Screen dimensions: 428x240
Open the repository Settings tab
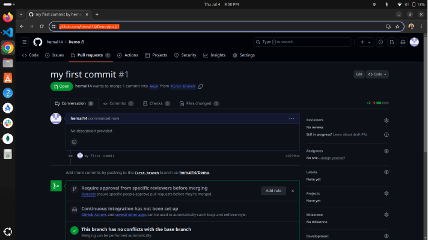pyautogui.click(x=243, y=55)
